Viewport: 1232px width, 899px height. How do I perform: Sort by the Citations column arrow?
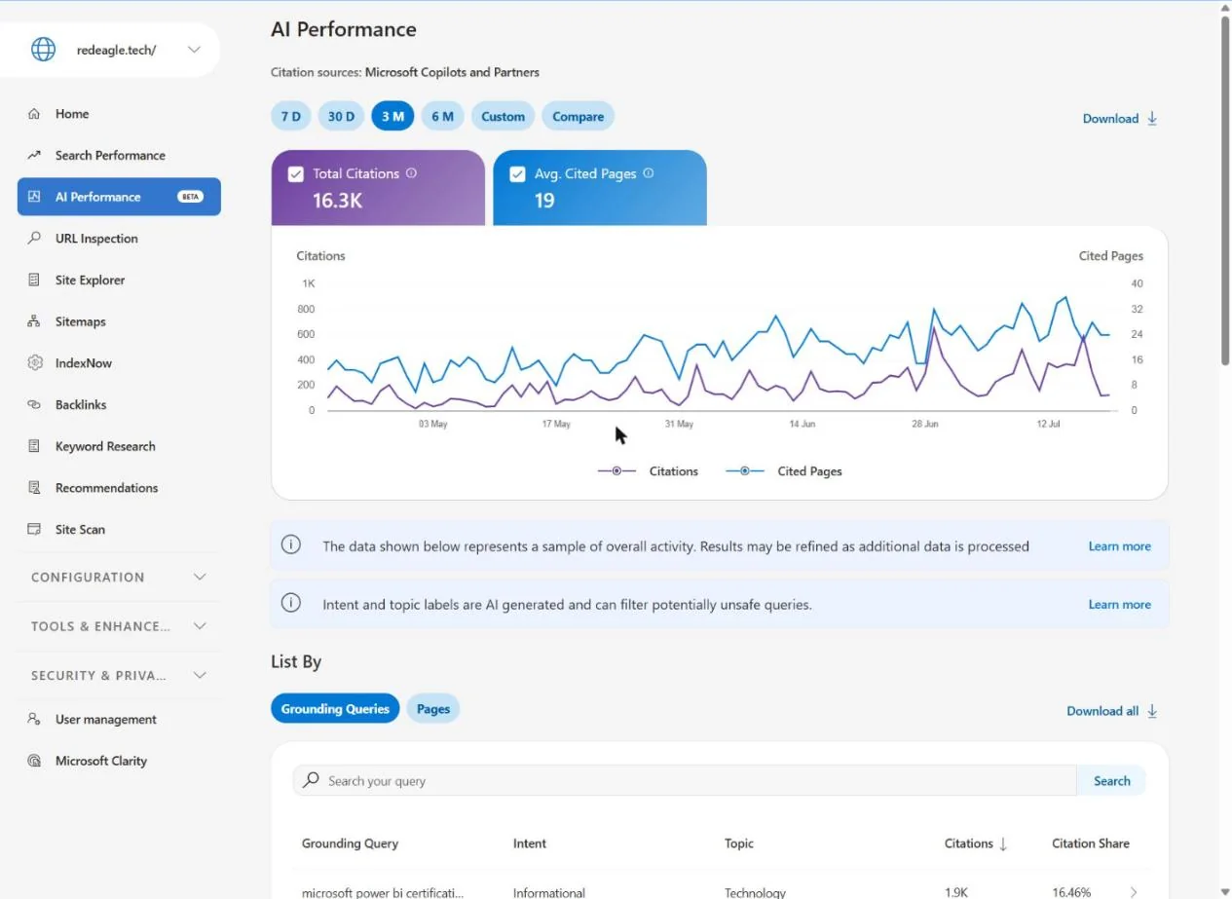click(1003, 843)
